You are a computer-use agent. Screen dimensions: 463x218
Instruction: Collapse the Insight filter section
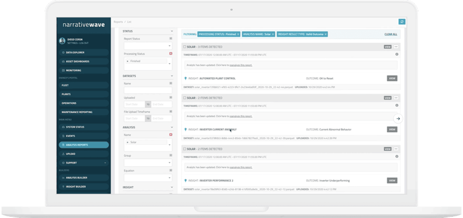172,187
